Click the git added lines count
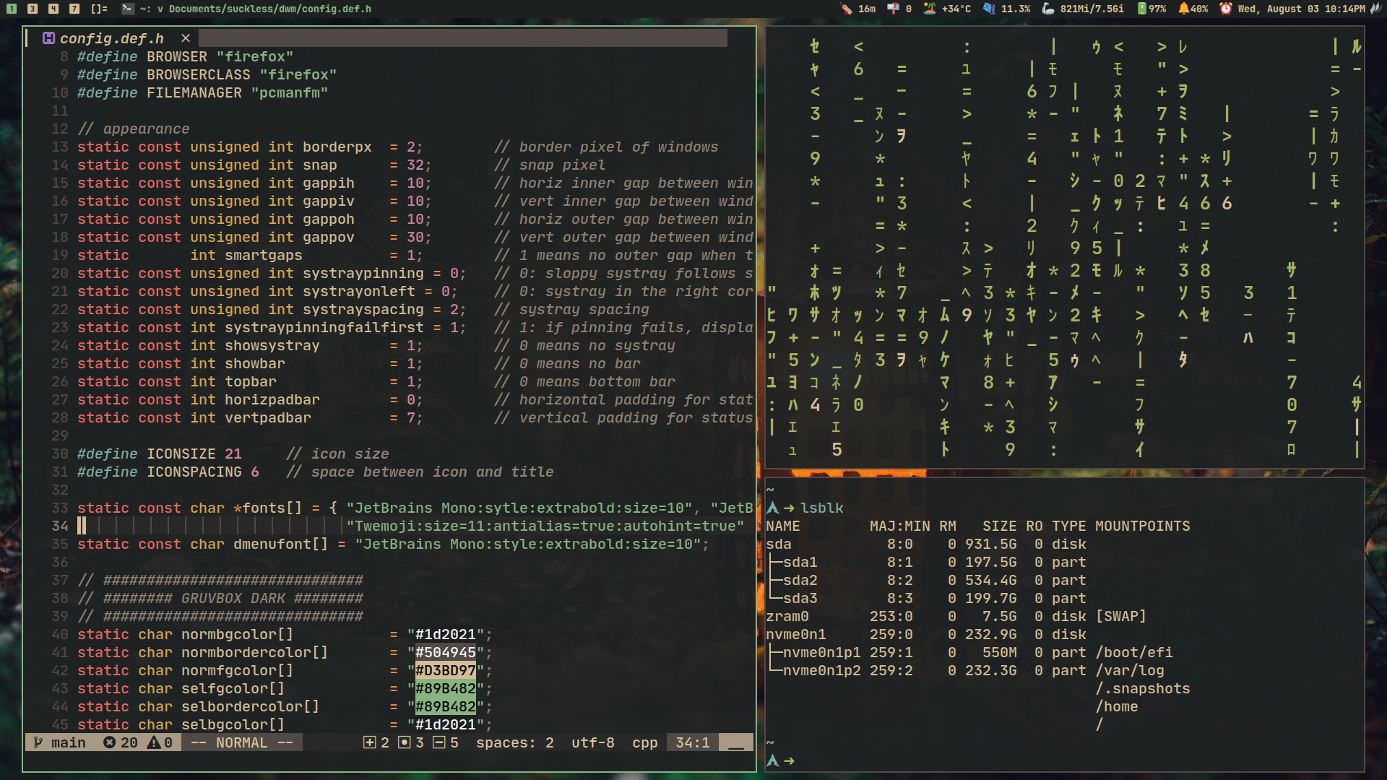The image size is (1387, 780). coord(376,742)
